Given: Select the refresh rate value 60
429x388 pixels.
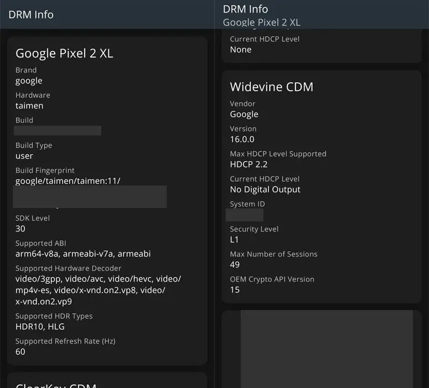Looking at the screenshot, I should pos(20,351).
